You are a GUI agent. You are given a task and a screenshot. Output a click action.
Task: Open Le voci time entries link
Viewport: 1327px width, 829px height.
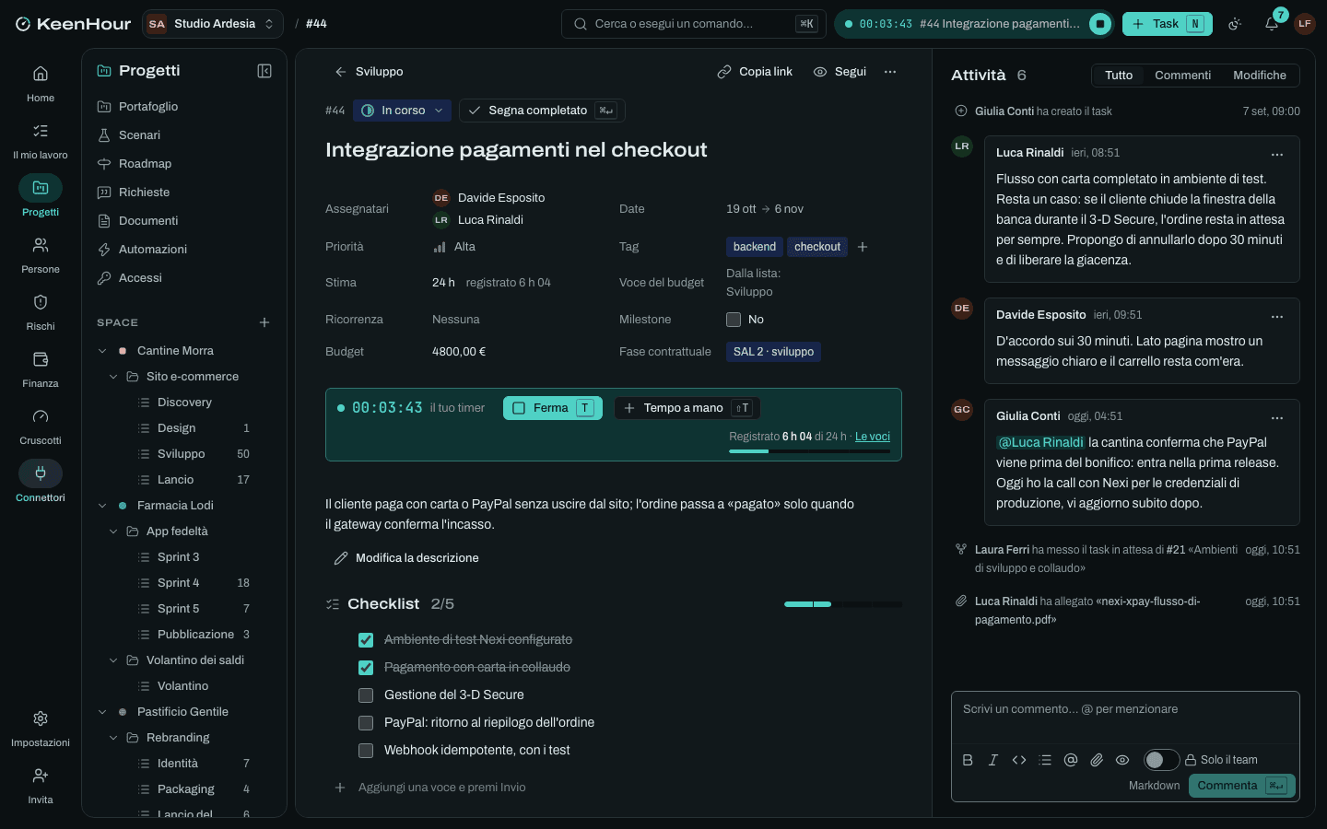tap(873, 437)
